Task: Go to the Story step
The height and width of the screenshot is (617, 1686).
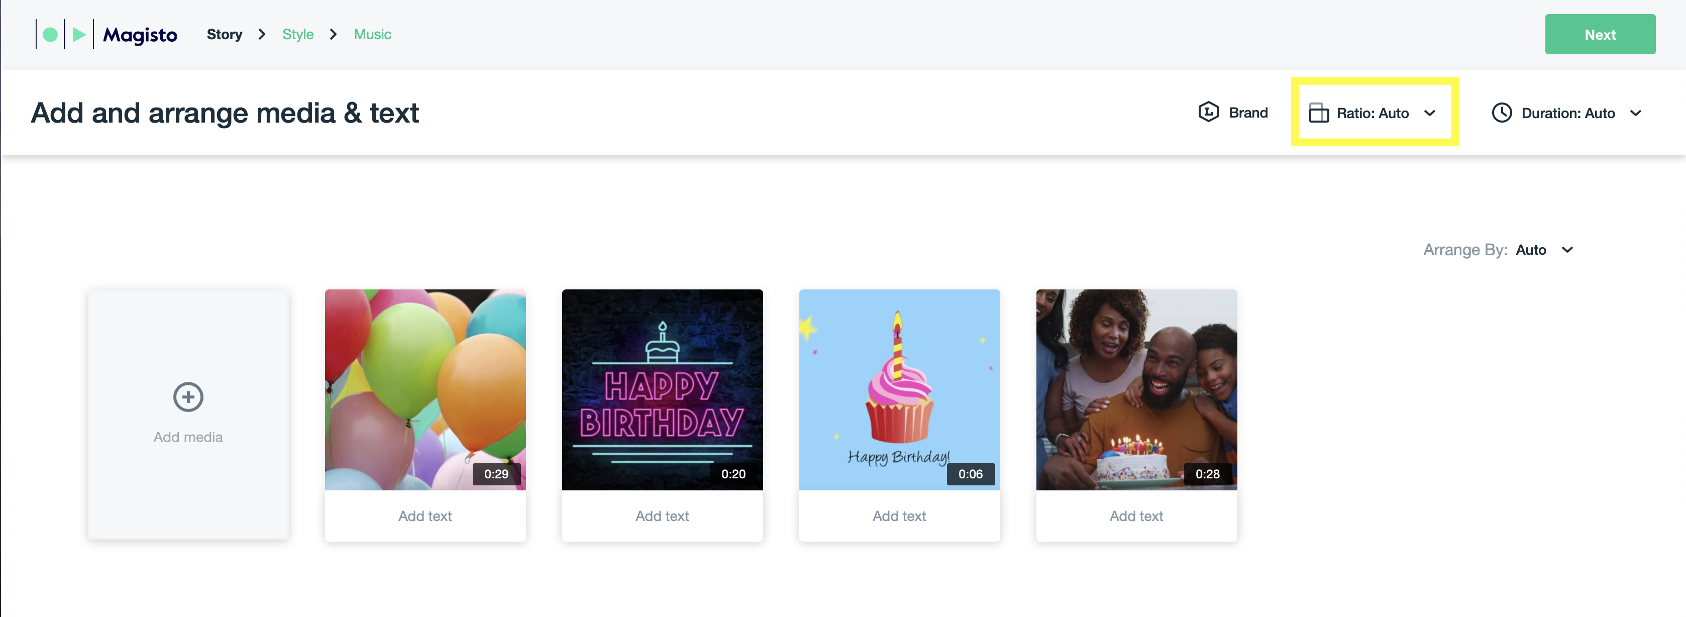Action: click(x=225, y=34)
